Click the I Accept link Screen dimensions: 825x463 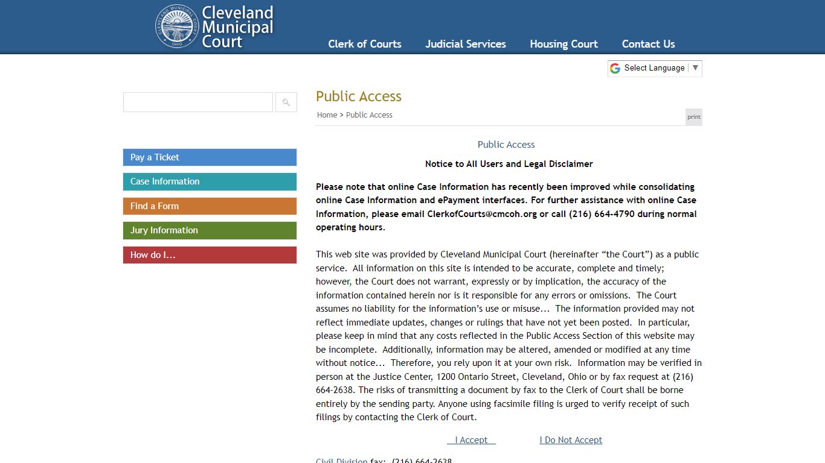click(471, 440)
